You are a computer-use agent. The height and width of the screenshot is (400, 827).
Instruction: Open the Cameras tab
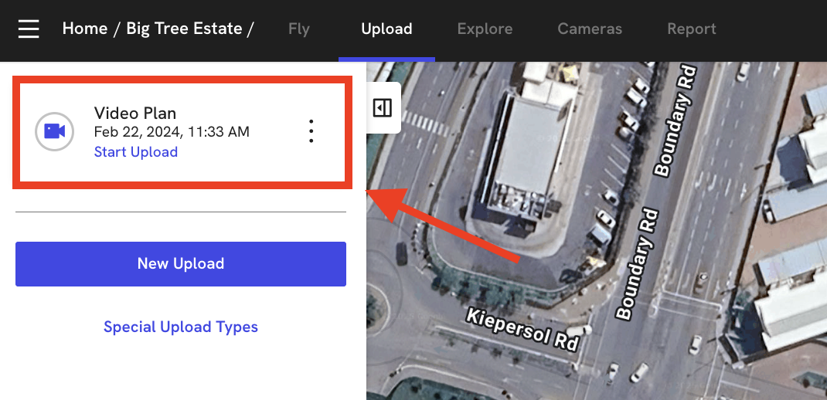590,29
